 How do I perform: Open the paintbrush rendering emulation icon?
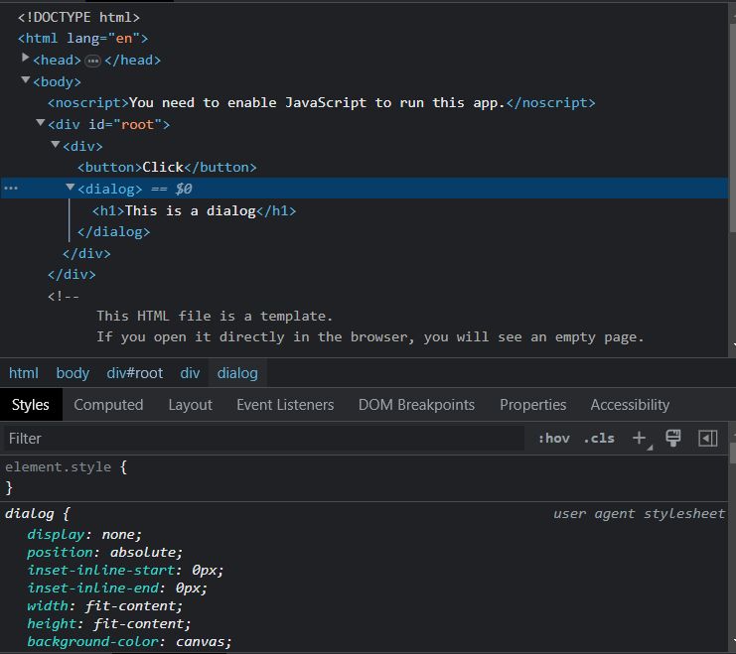673,439
